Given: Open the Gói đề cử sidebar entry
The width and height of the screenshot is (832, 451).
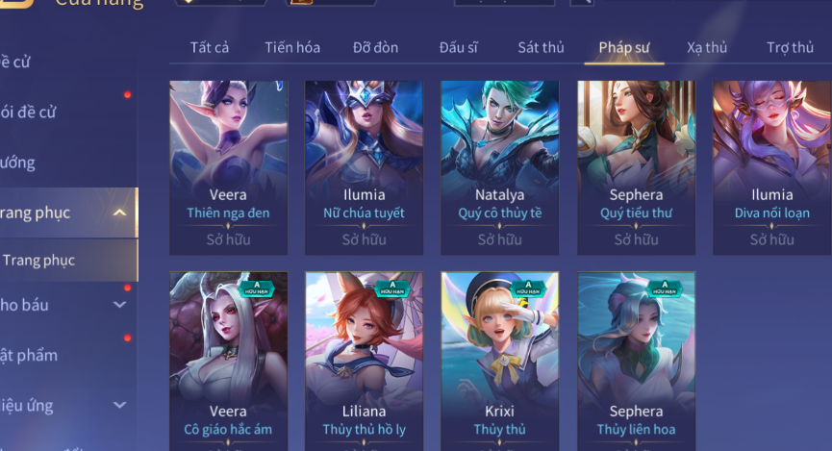Looking at the screenshot, I should point(28,112).
